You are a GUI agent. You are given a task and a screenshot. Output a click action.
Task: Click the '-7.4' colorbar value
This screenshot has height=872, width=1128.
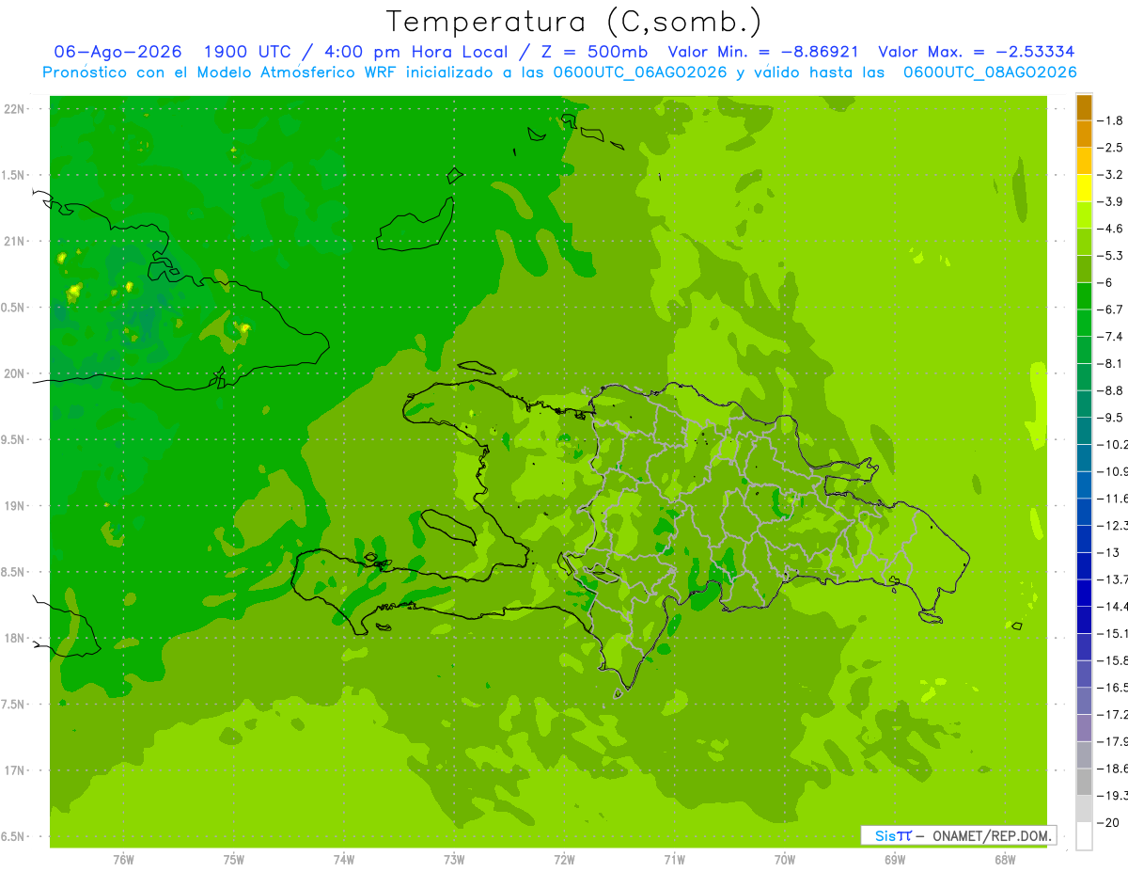(1111, 336)
